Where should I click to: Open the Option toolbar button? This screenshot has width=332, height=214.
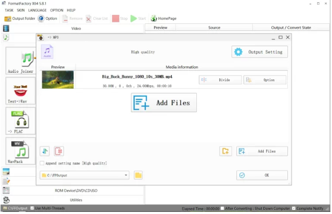click(x=47, y=19)
